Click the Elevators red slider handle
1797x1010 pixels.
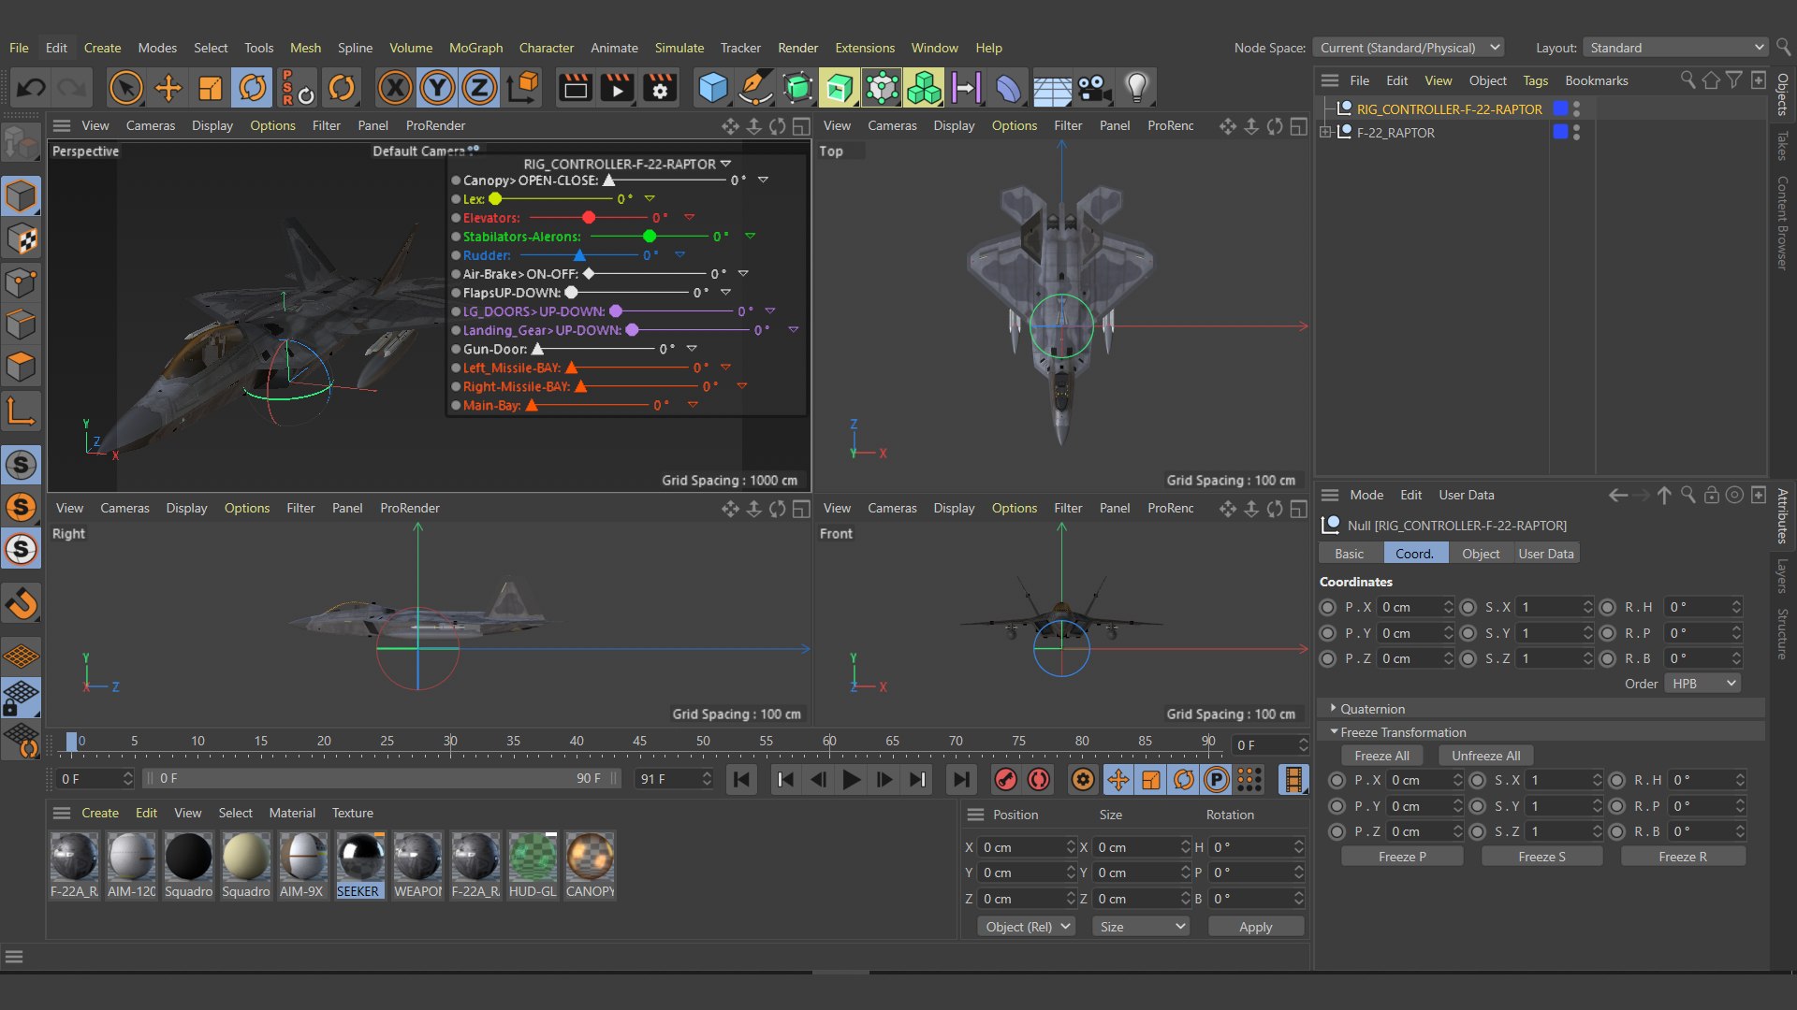[x=589, y=218]
